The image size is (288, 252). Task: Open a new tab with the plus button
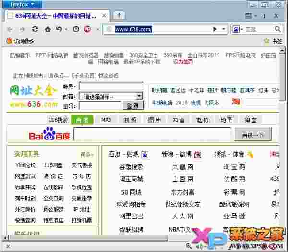(x=119, y=15)
